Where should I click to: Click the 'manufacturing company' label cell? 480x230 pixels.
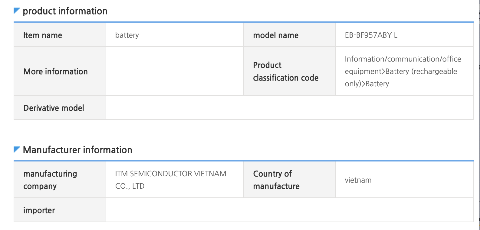click(50, 180)
